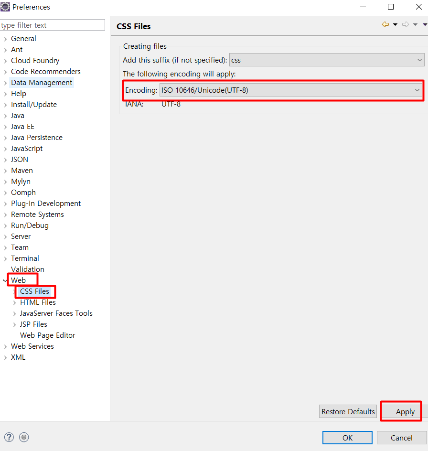This screenshot has height=451, width=428.
Task: Expand JavaServer Faces Tools node
Action: pyautogui.click(x=14, y=313)
